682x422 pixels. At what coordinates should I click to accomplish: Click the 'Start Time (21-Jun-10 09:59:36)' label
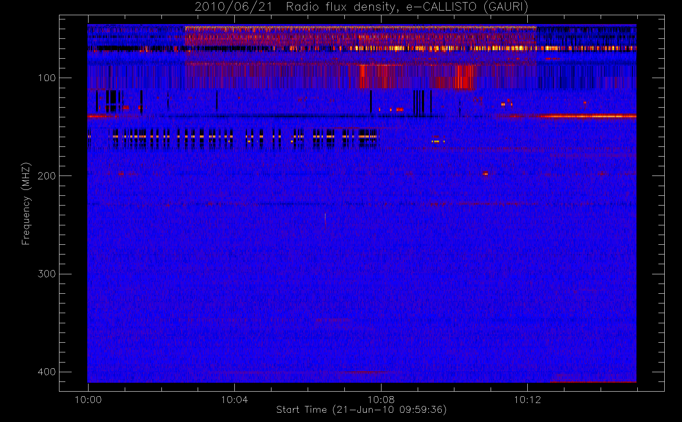tap(361, 410)
